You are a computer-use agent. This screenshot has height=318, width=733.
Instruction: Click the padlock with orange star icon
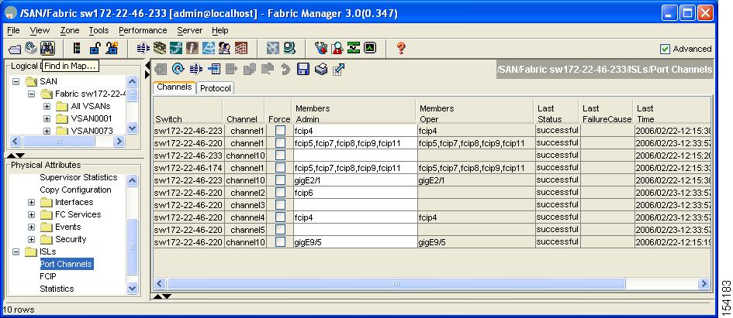pyautogui.click(x=112, y=48)
